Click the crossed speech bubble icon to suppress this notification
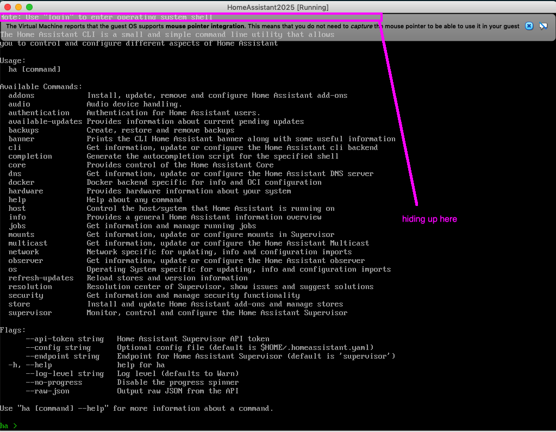Screen dimensions: 556x432 coord(543,26)
